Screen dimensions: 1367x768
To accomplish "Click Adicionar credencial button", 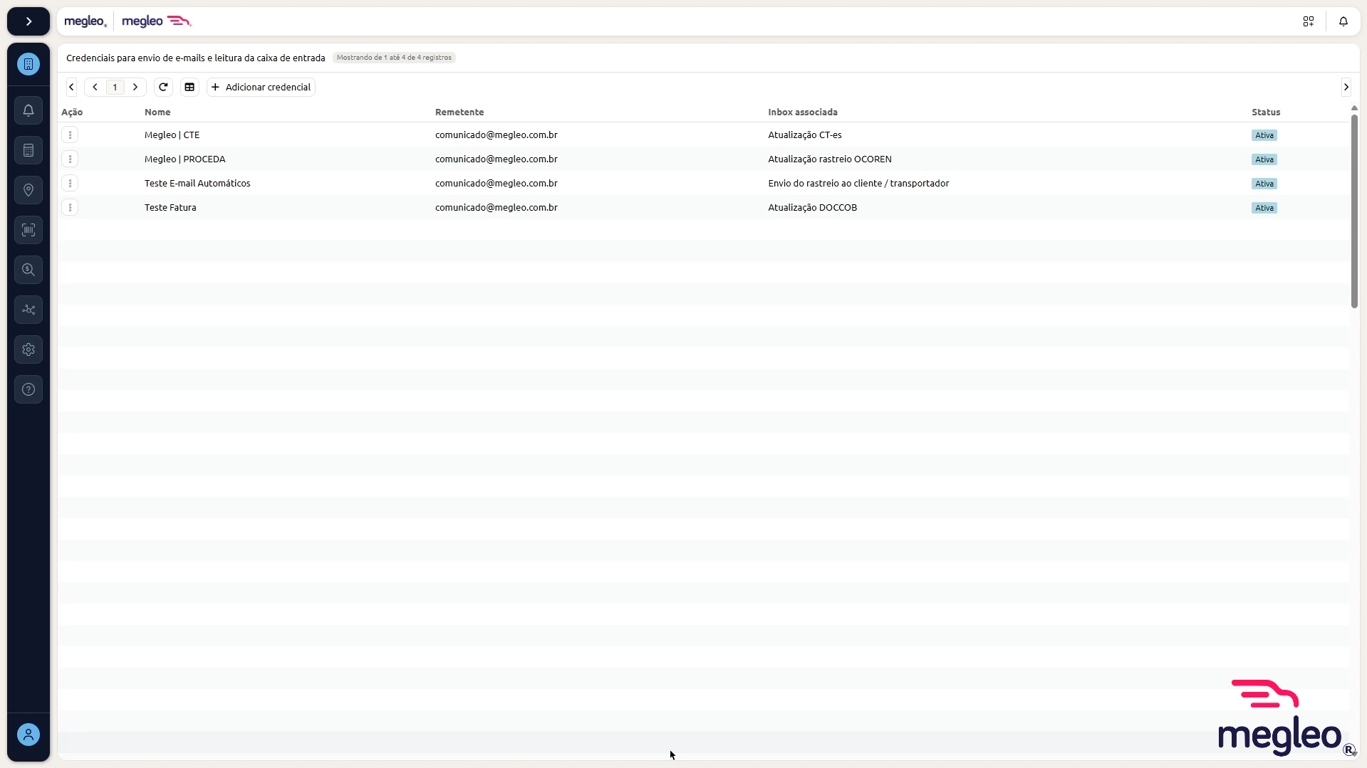I will pyautogui.click(x=261, y=87).
